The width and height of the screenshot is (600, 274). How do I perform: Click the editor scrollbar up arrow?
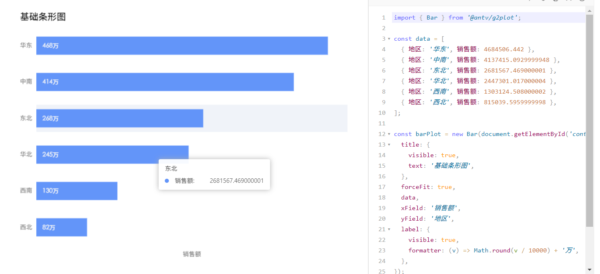point(589,11)
